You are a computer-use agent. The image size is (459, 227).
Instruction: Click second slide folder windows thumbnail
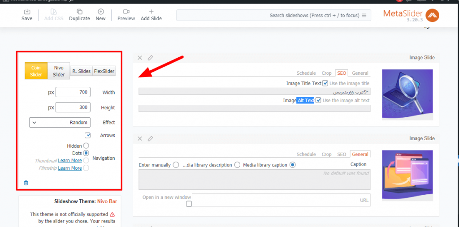tap(407, 176)
